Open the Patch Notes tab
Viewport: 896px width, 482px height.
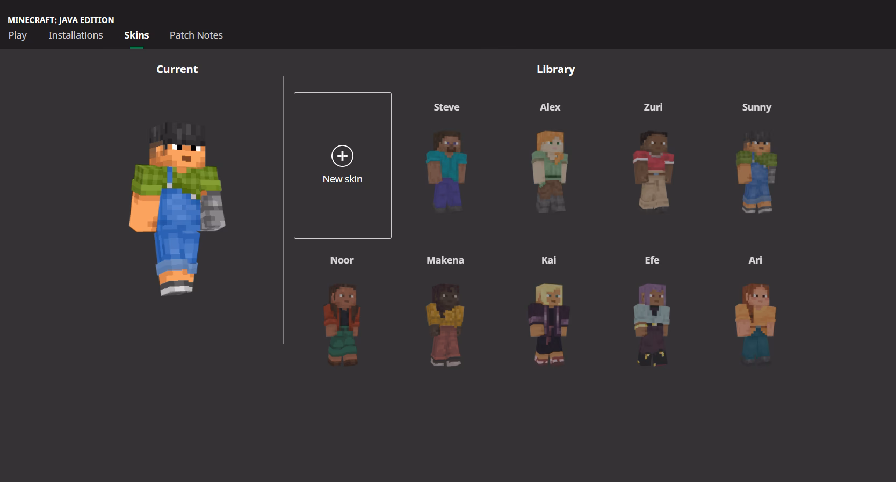[196, 35]
